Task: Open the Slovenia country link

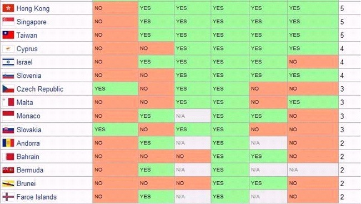Action: [x=29, y=76]
